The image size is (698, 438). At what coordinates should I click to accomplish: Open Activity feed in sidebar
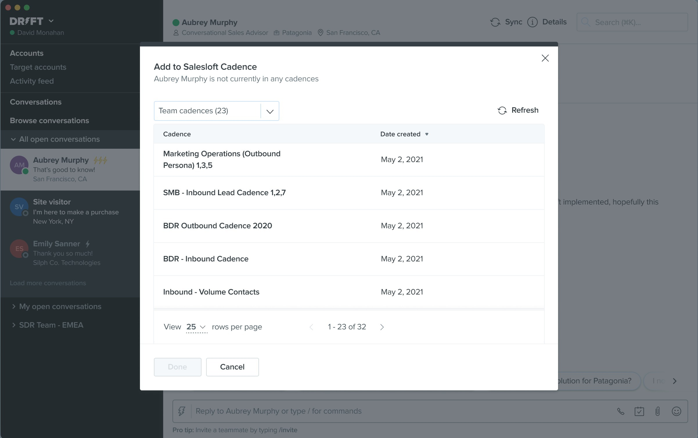click(x=32, y=81)
